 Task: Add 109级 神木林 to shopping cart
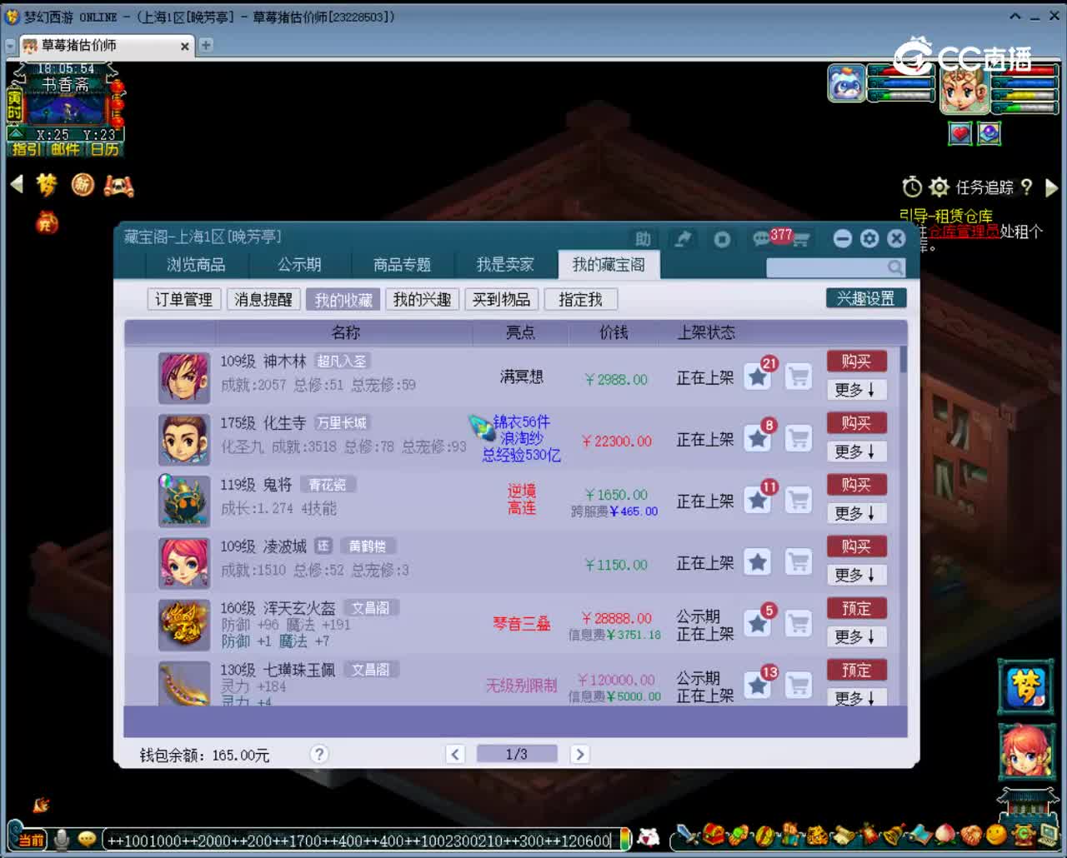pos(799,377)
